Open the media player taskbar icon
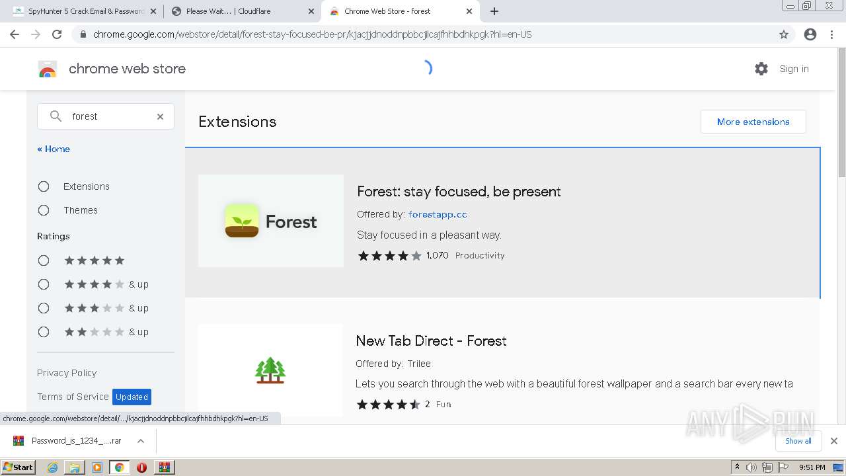Screen dimensions: 846x476 pyautogui.click(x=97, y=467)
